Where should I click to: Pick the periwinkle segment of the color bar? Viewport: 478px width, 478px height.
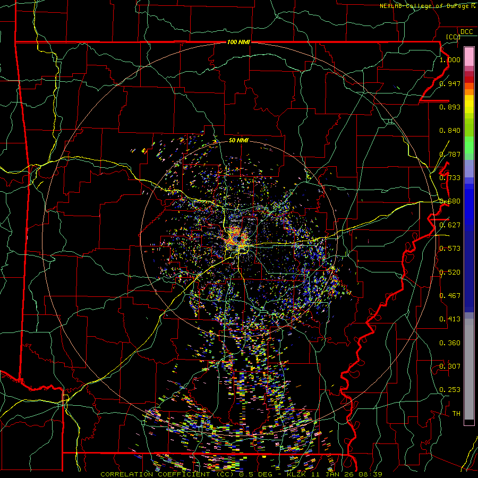(469, 168)
